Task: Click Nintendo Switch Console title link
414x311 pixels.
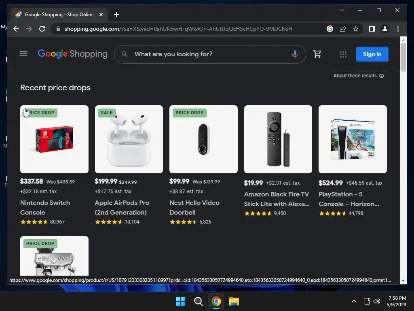Action: [x=45, y=208]
